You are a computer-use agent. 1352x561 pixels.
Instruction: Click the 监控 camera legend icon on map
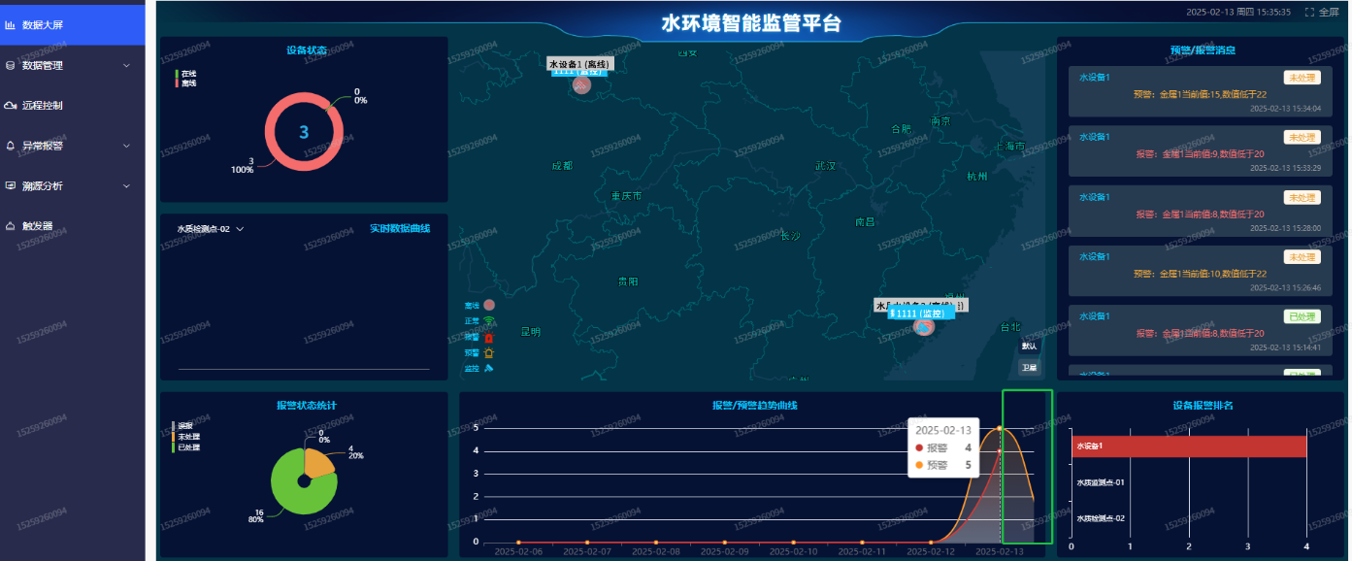click(x=489, y=369)
